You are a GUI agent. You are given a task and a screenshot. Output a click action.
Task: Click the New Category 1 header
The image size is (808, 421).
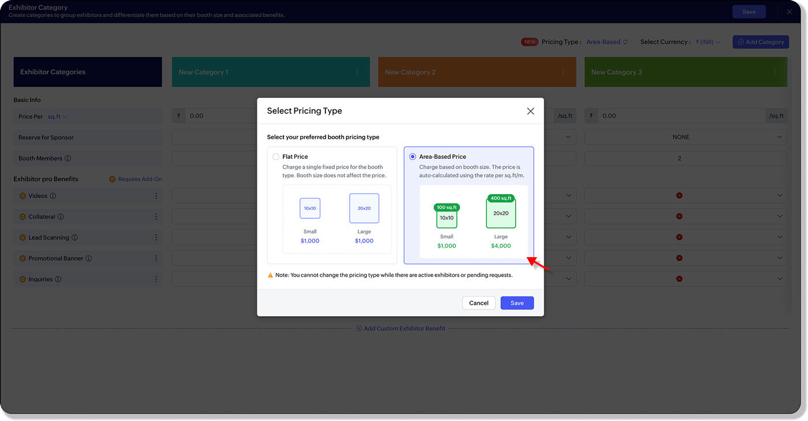tap(271, 72)
